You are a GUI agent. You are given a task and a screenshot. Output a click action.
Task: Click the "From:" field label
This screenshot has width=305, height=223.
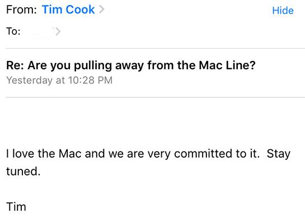tap(21, 10)
